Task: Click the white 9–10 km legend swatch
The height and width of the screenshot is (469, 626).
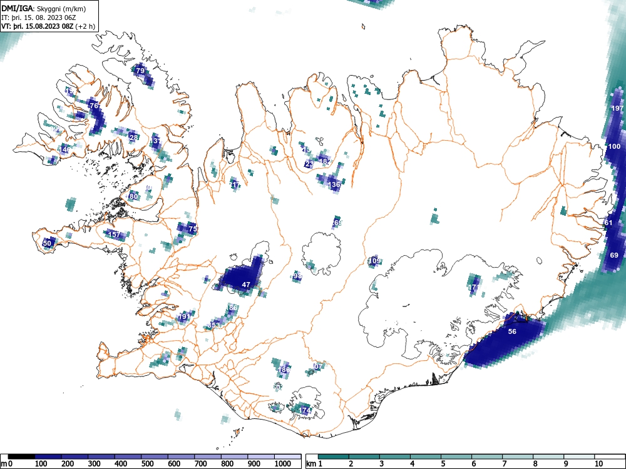Action: pyautogui.click(x=579, y=456)
